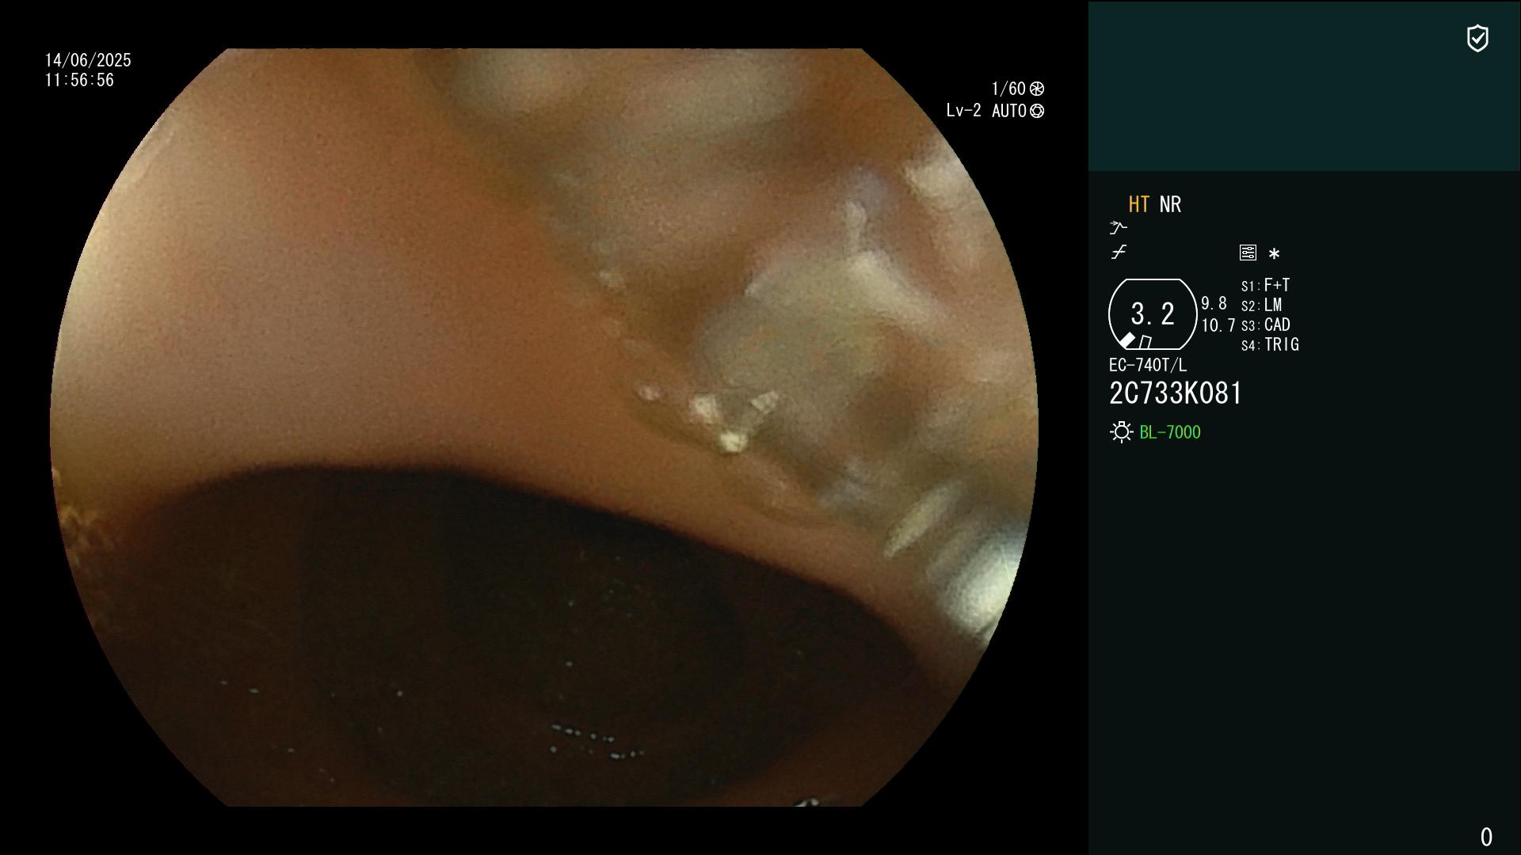Screen dimensions: 1521x855
Task: Click the live endoscopic image view
Action: (544, 427)
